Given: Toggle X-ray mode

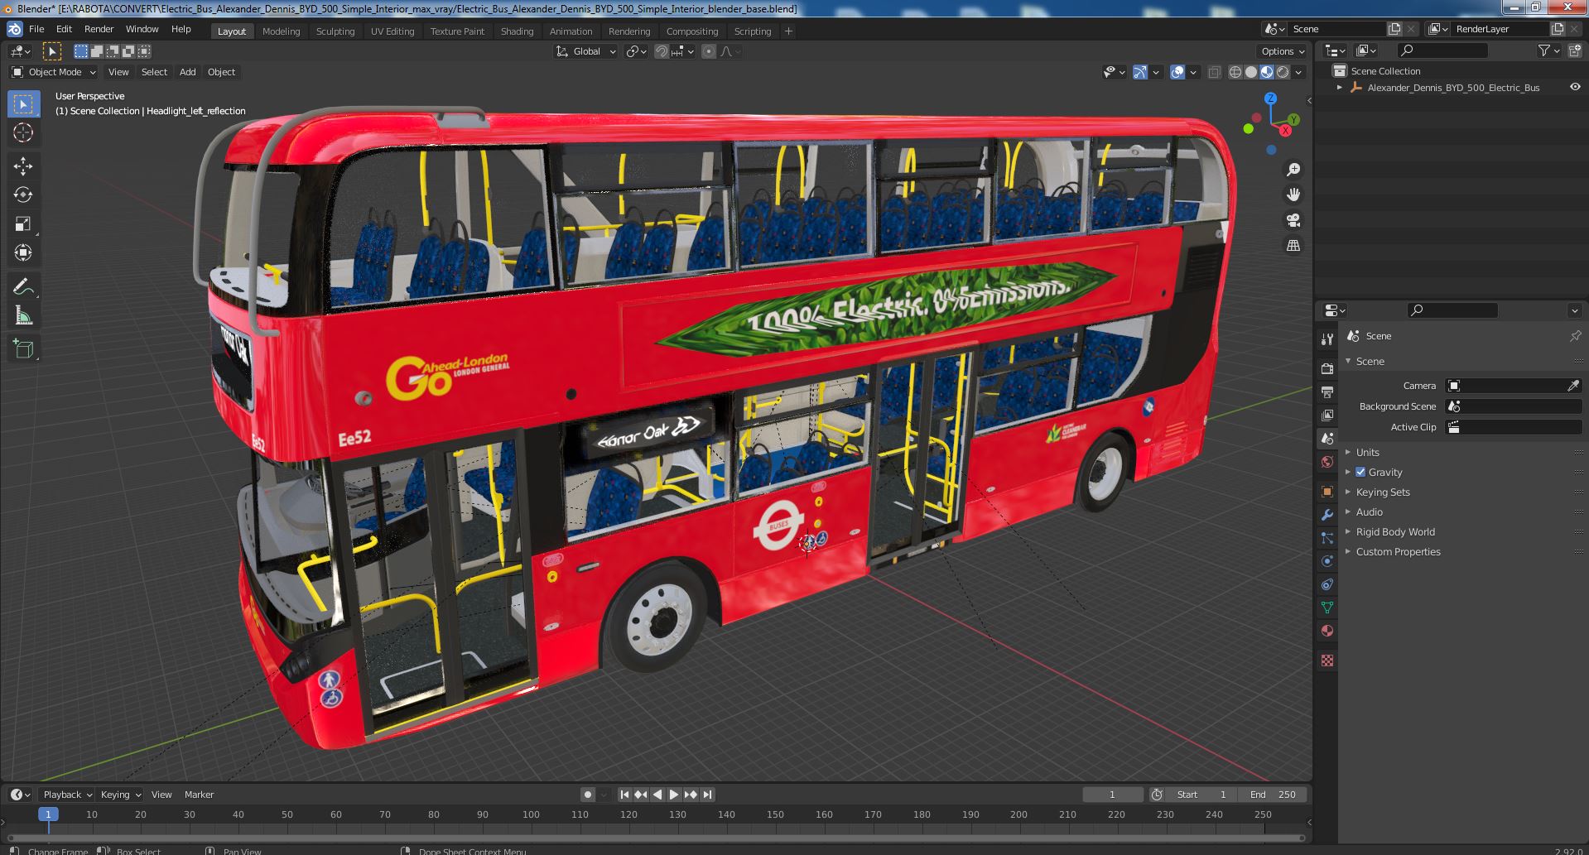Looking at the screenshot, I should click(1214, 72).
